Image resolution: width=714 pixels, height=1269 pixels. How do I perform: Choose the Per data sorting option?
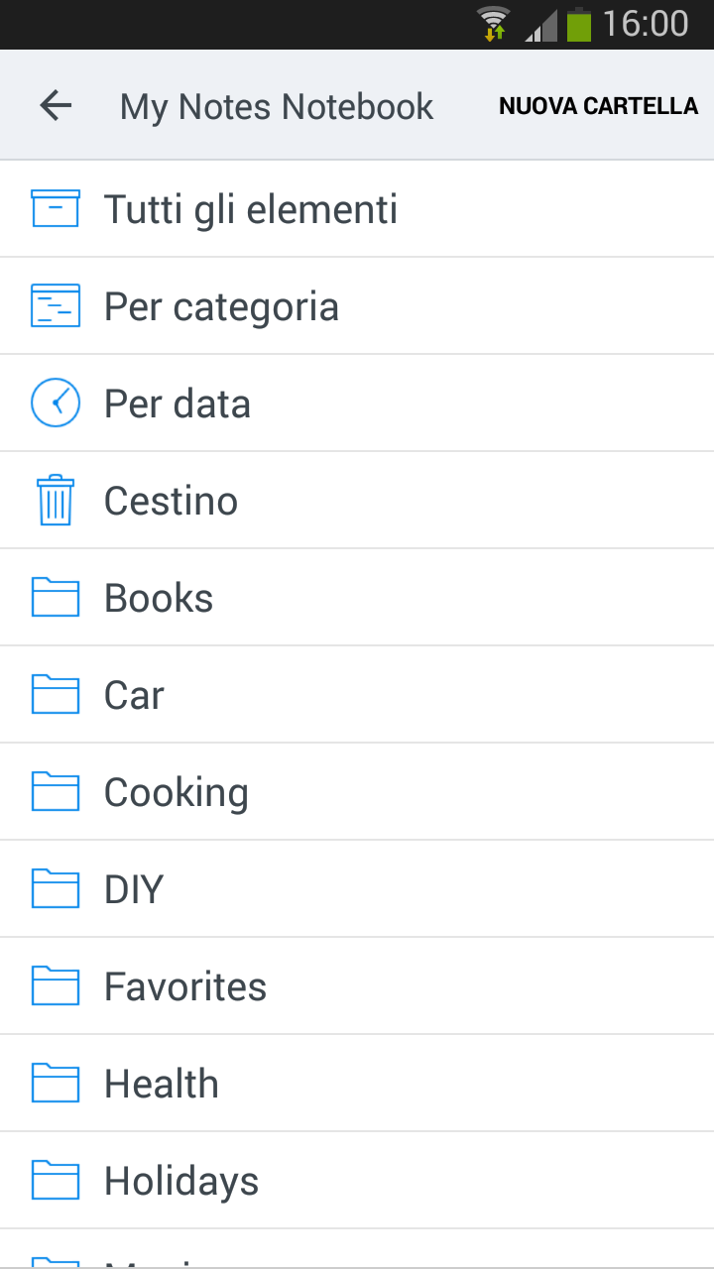tap(178, 404)
